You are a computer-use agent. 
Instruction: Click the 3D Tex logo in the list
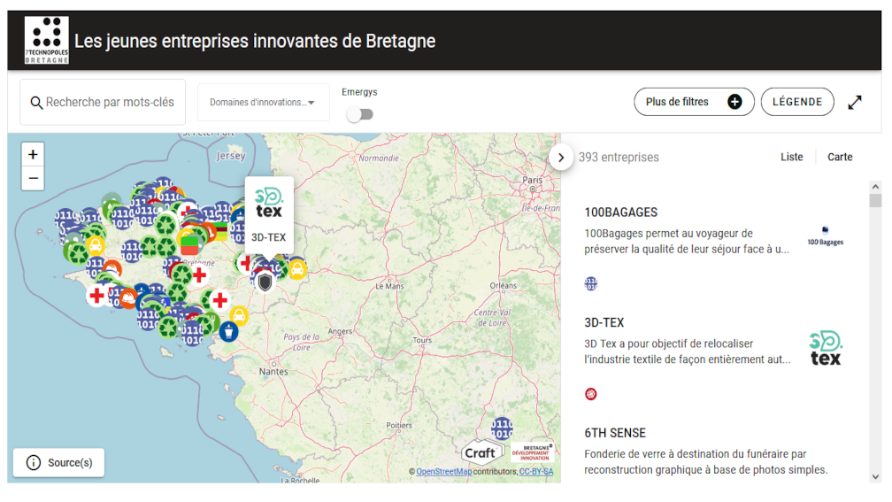click(x=826, y=348)
